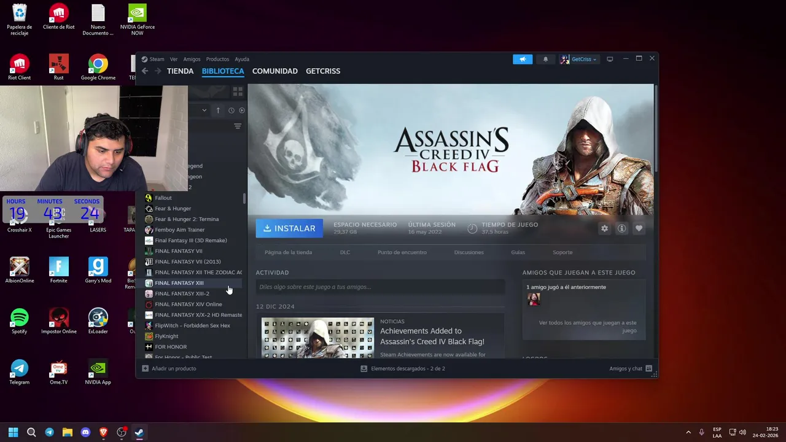
Task: Add Black Flag to favorites heart
Action: 639,228
